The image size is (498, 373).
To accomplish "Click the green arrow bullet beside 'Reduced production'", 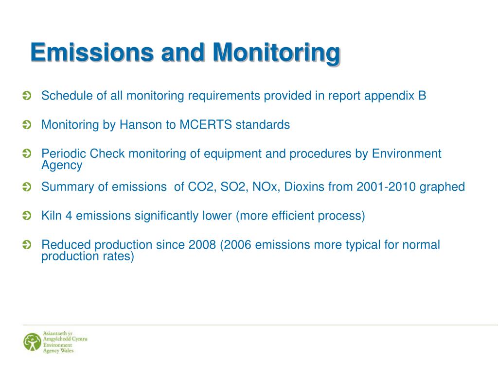I will click(x=27, y=245).
